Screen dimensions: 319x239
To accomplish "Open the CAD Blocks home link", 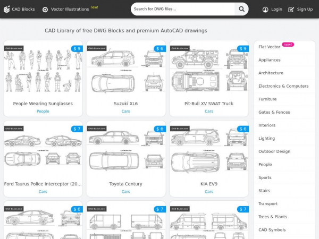I will 19,9.
